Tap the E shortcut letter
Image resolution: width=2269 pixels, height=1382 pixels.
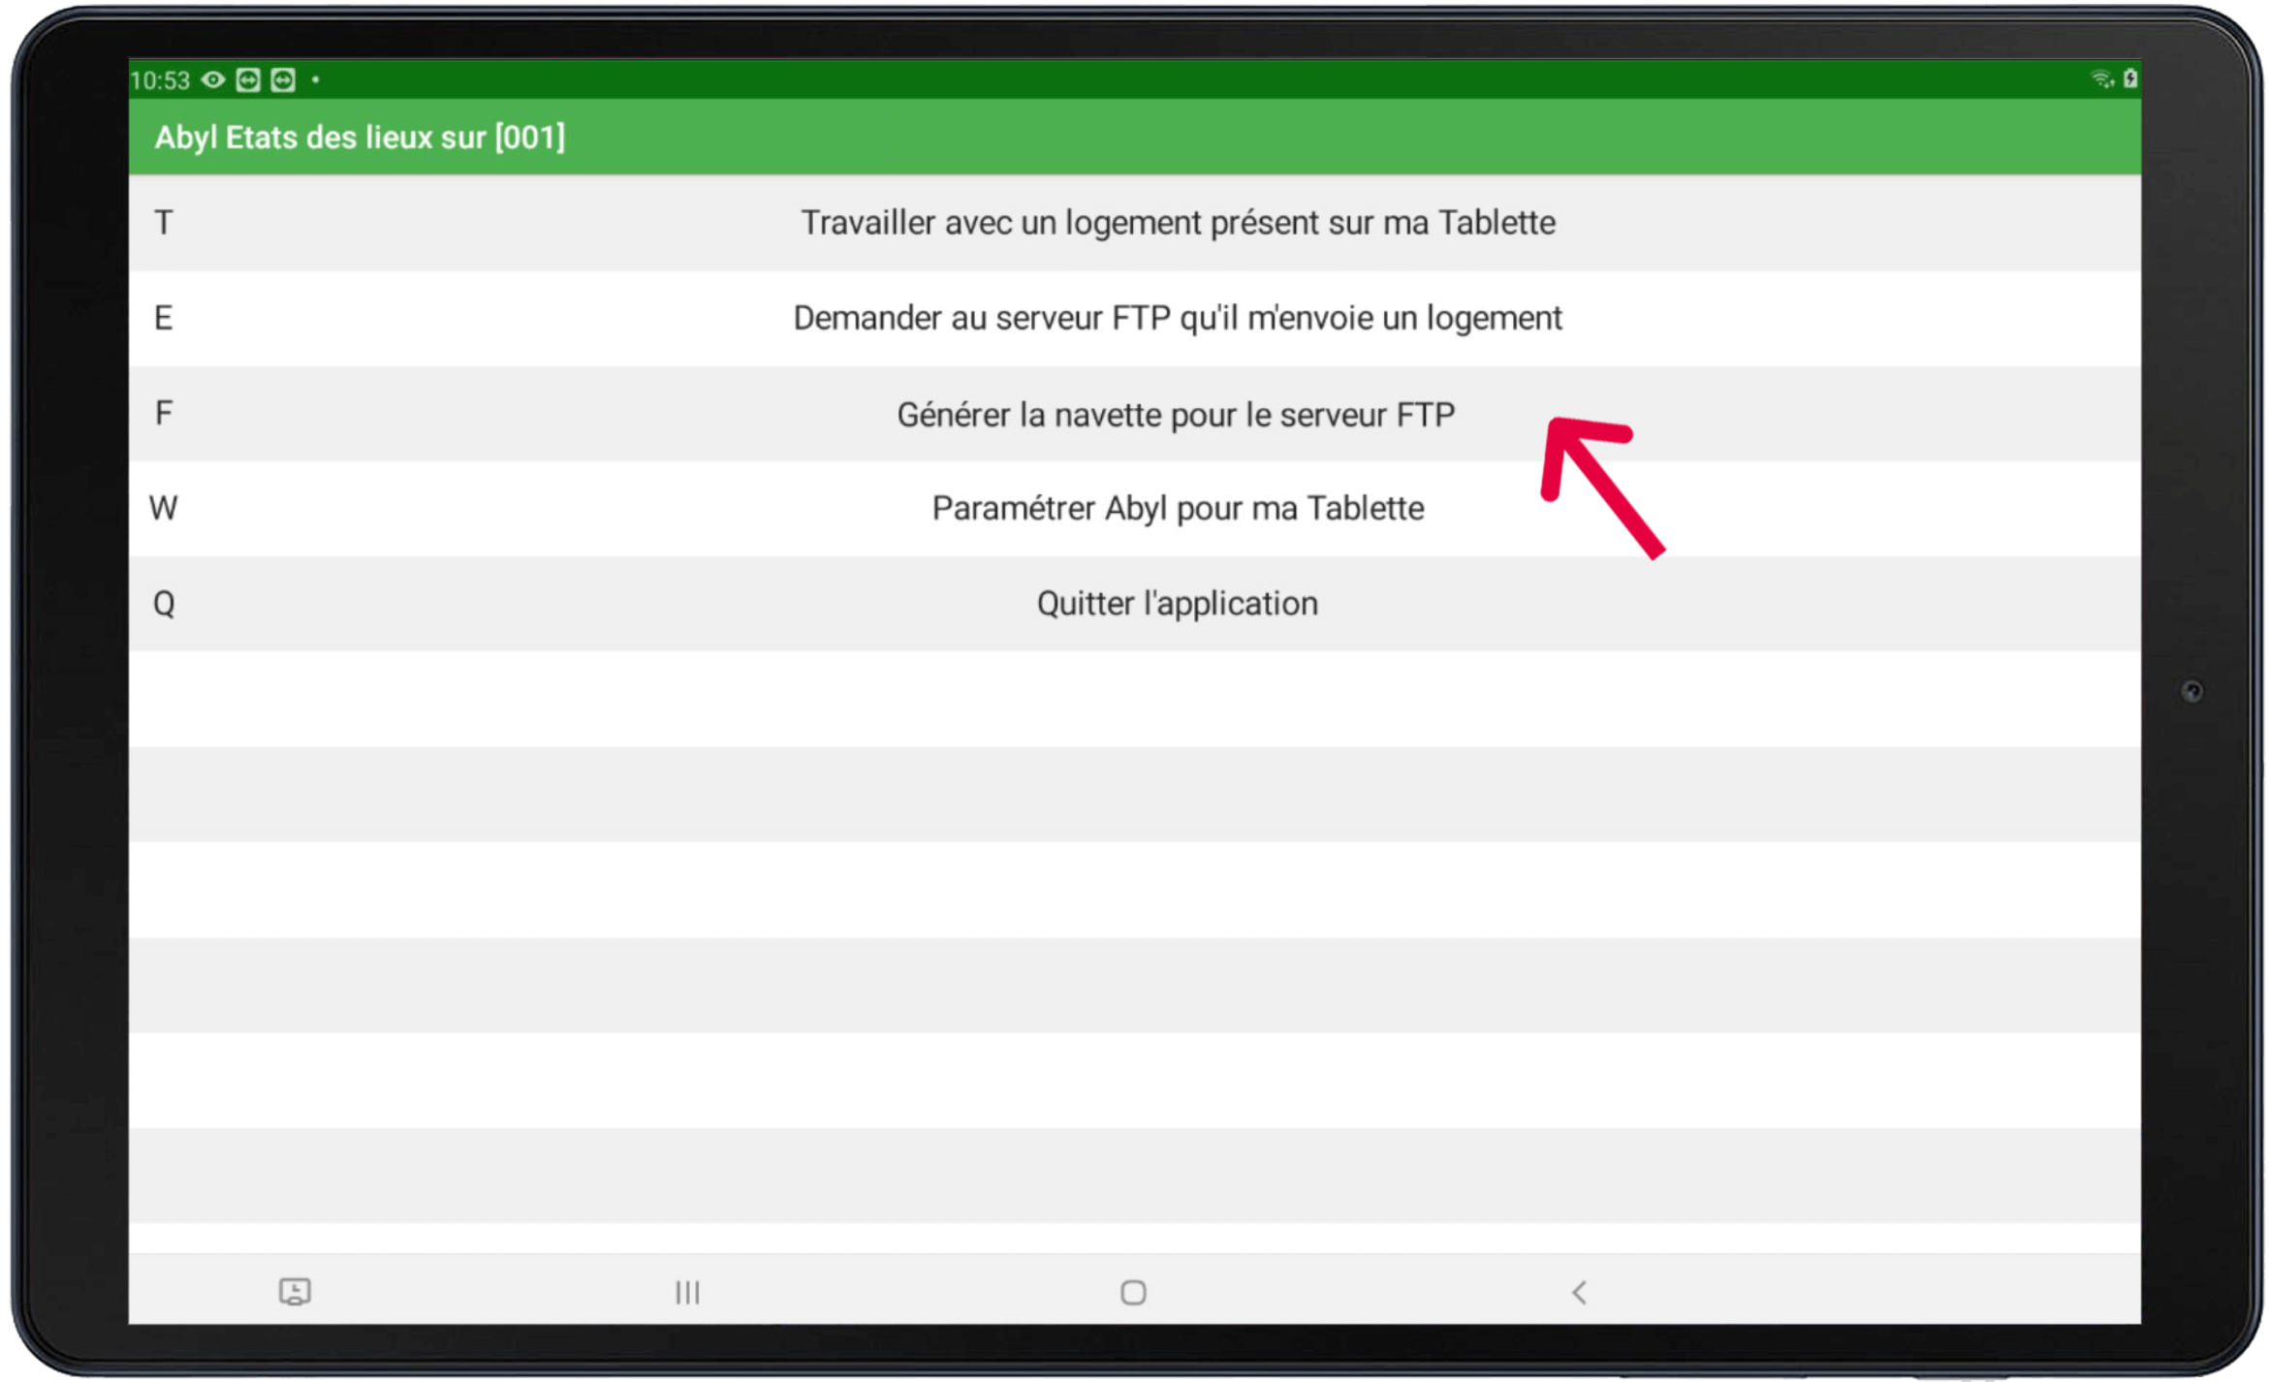164,318
